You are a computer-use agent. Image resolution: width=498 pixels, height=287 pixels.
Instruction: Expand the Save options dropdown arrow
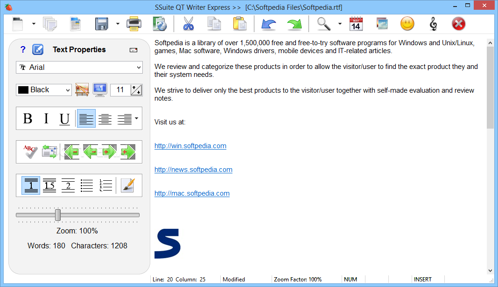point(118,24)
